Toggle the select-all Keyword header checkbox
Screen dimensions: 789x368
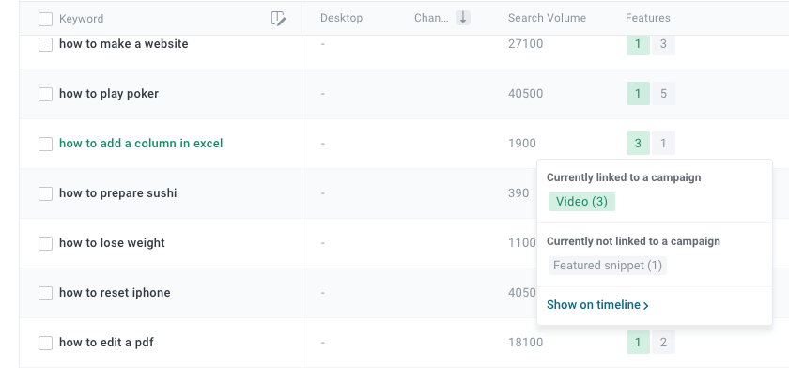pos(45,19)
